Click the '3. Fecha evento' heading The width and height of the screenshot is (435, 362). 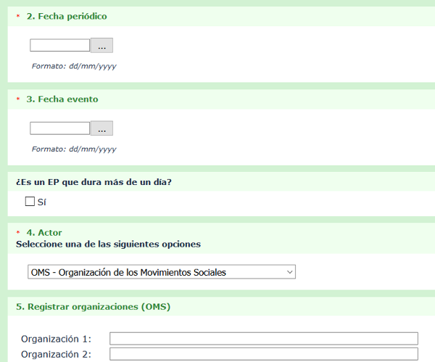(x=62, y=99)
